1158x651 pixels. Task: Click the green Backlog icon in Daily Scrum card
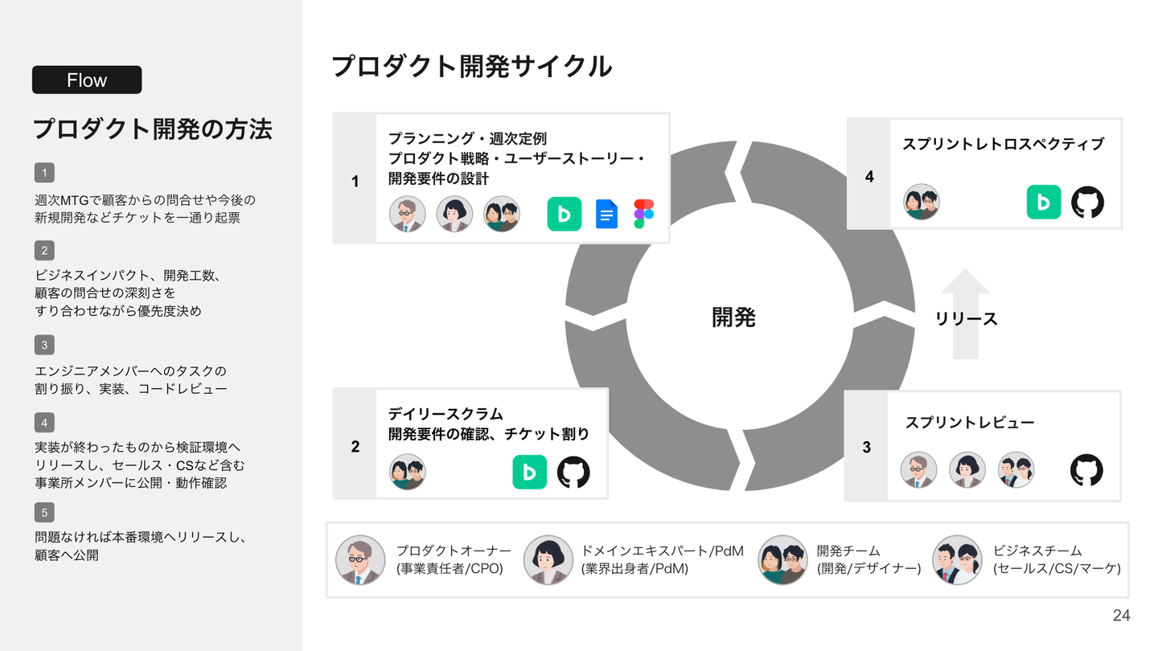(x=530, y=473)
